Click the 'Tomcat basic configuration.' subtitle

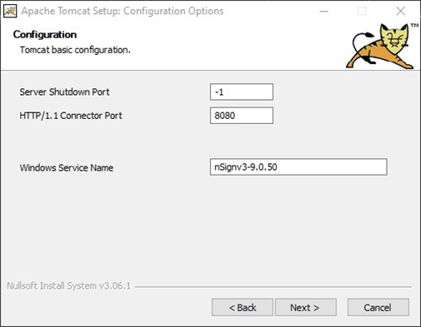[x=75, y=50]
